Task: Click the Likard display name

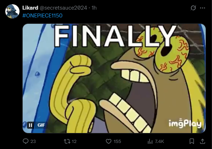Action: tap(30, 8)
